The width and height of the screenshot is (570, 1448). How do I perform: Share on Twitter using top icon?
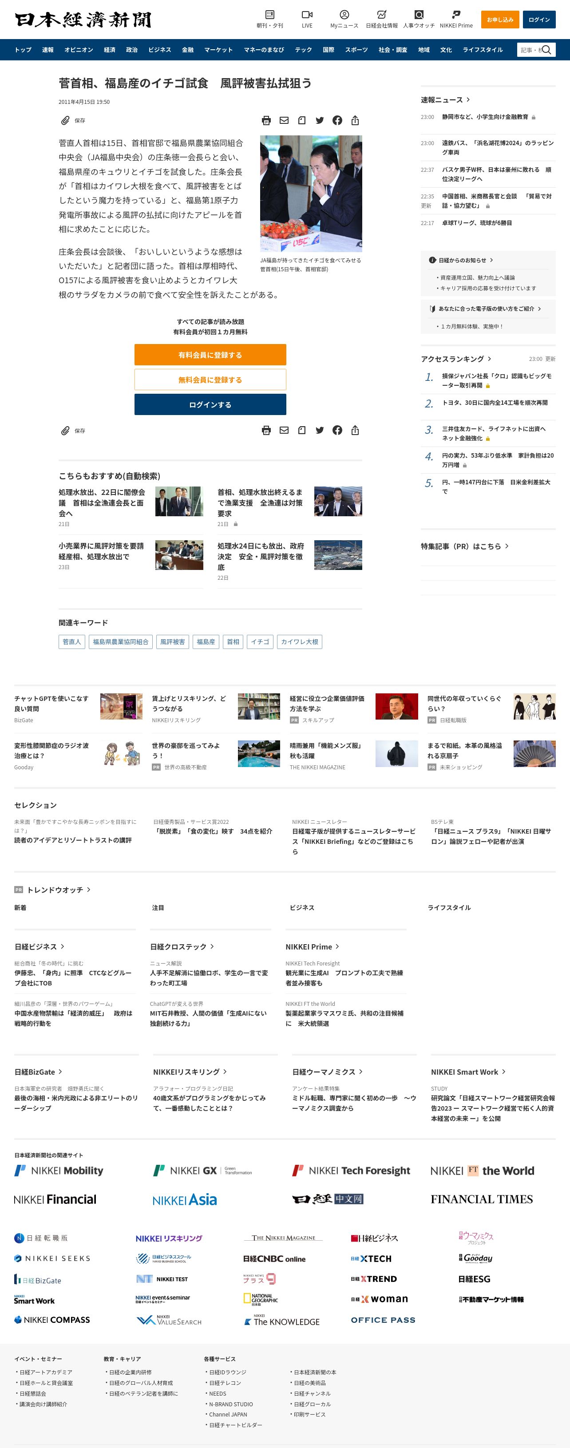coord(319,120)
